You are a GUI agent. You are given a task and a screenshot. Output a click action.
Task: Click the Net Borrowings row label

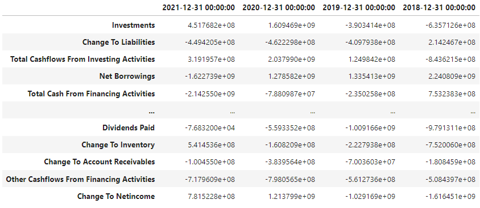(x=127, y=77)
